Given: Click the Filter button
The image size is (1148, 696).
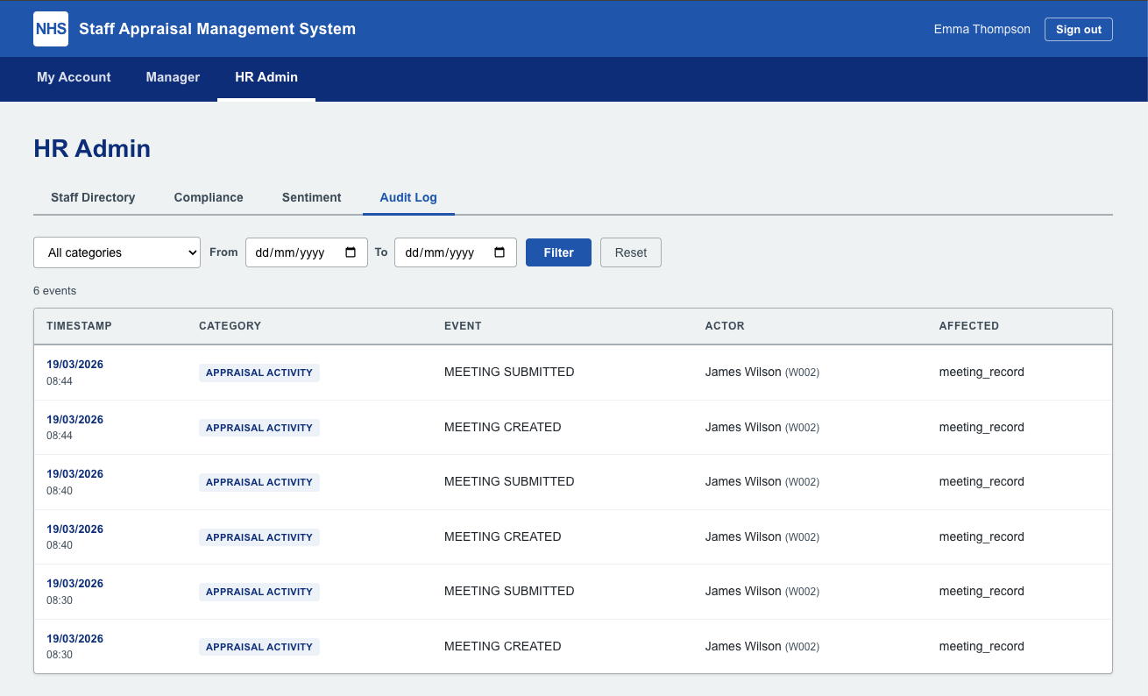Looking at the screenshot, I should (x=558, y=252).
